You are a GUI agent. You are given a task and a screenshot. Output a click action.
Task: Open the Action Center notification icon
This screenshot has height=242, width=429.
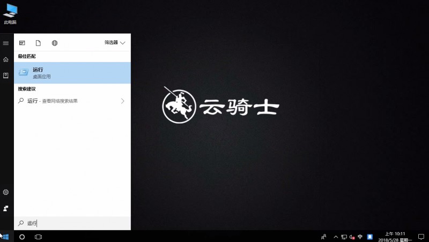(421, 237)
